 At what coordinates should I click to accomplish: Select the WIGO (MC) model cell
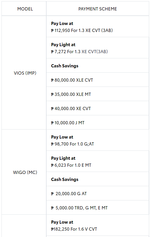coord(25,172)
